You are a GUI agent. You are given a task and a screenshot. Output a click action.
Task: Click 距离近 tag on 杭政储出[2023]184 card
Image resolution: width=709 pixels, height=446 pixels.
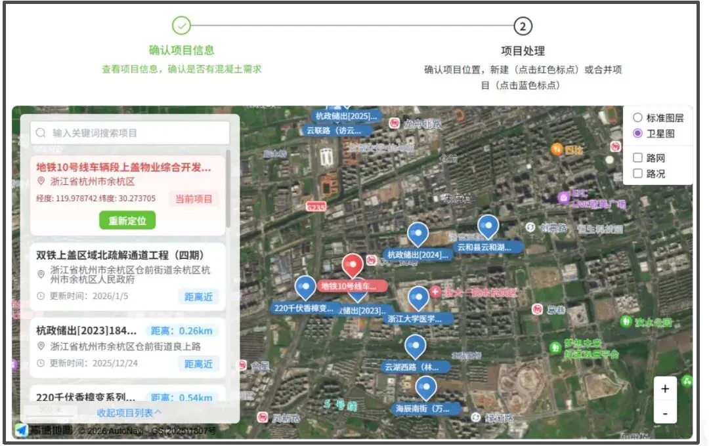(x=198, y=364)
